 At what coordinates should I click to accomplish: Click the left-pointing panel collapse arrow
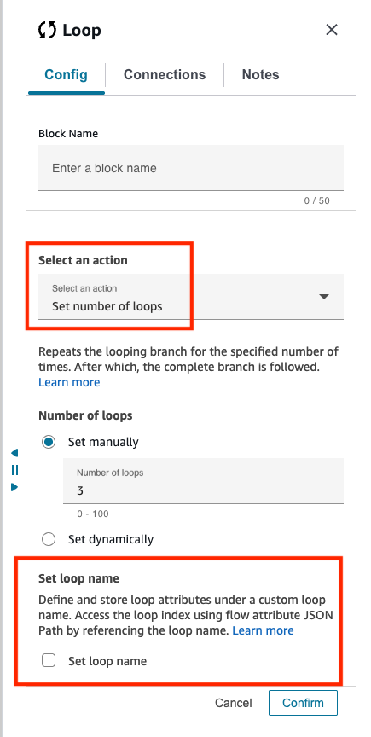[x=14, y=453]
